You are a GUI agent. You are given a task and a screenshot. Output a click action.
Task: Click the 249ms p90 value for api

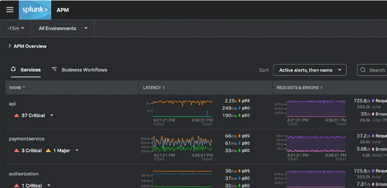[229, 108]
